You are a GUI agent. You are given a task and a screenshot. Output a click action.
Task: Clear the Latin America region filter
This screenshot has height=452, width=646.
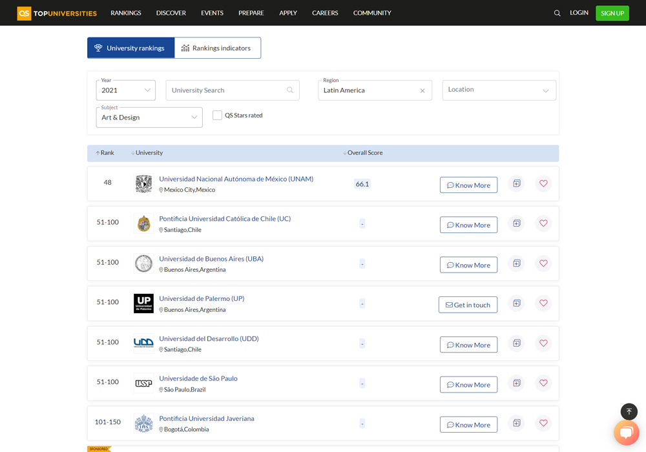(x=422, y=90)
